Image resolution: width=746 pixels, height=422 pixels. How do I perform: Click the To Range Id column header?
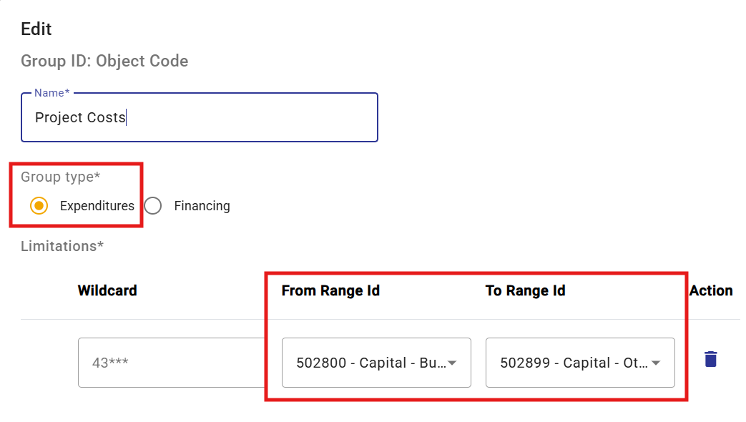coord(525,290)
